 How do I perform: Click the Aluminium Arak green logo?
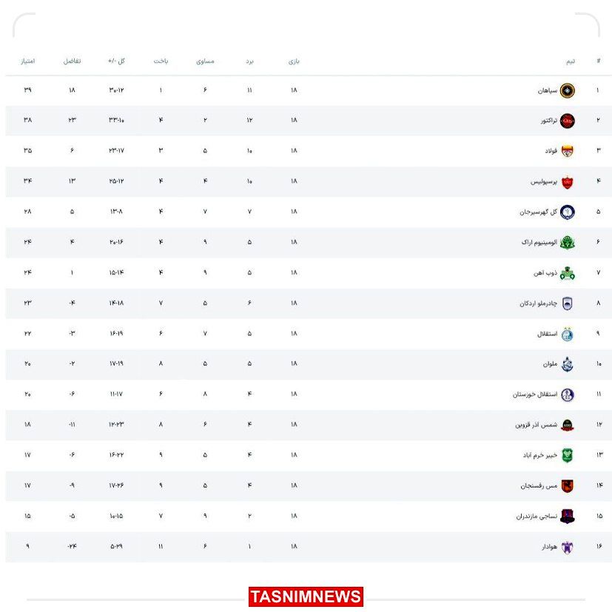click(x=567, y=242)
